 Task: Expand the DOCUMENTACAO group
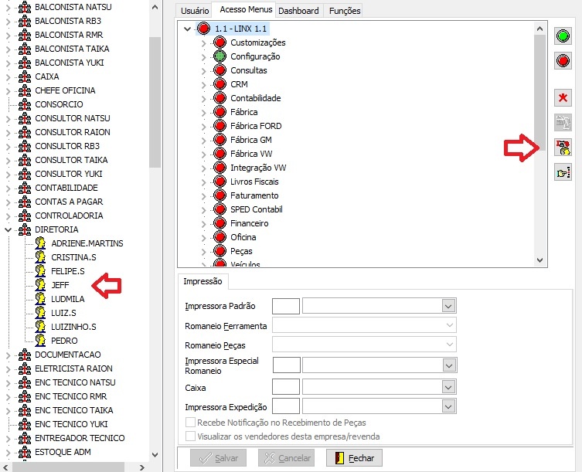tap(8, 355)
